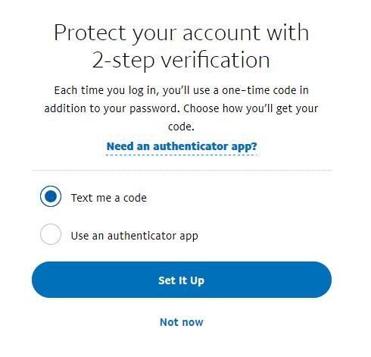
Task: Click the right rounded end of the blue setup button
Action: (320, 280)
